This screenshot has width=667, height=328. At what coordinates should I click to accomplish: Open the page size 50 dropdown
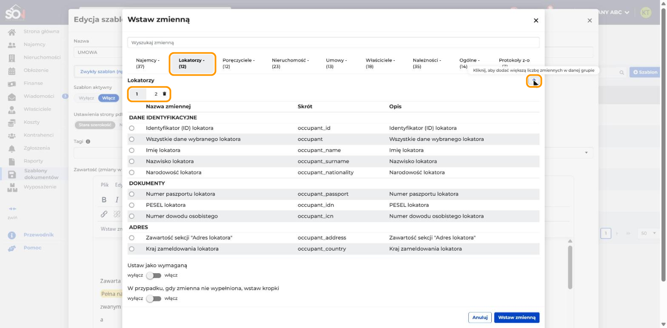[x=648, y=233]
